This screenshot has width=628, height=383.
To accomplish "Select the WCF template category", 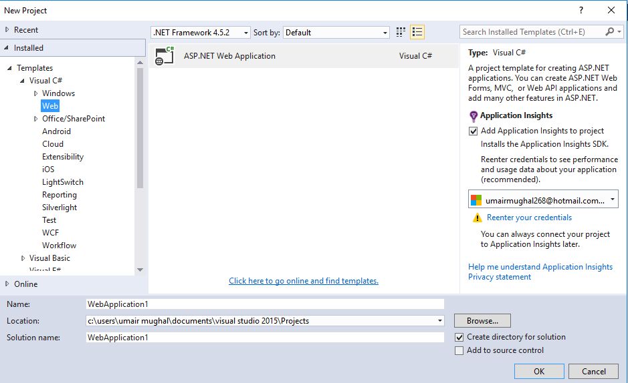I will pyautogui.click(x=50, y=233).
